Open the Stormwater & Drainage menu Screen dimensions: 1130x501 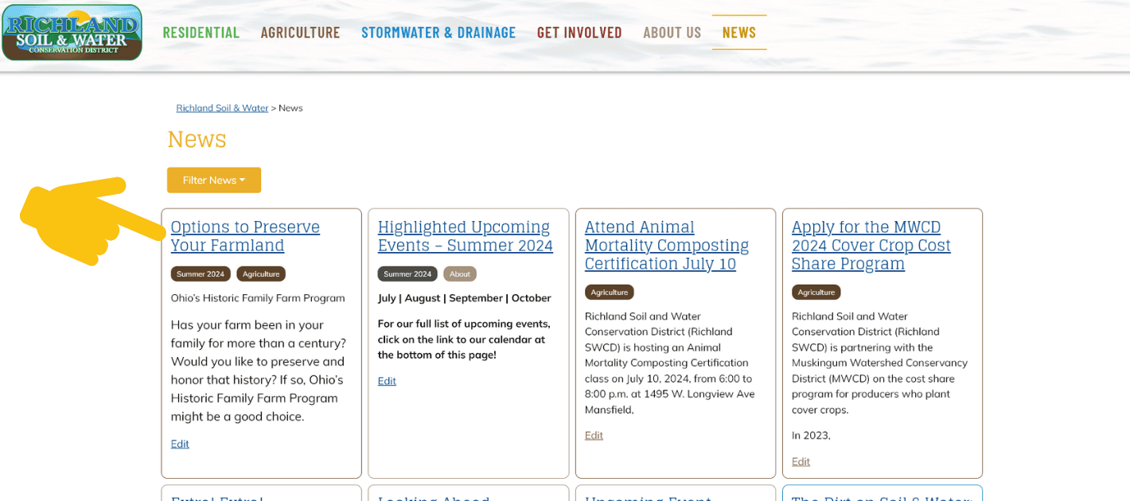tap(438, 33)
